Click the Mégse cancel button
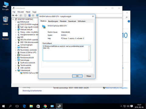 point(89,76)
